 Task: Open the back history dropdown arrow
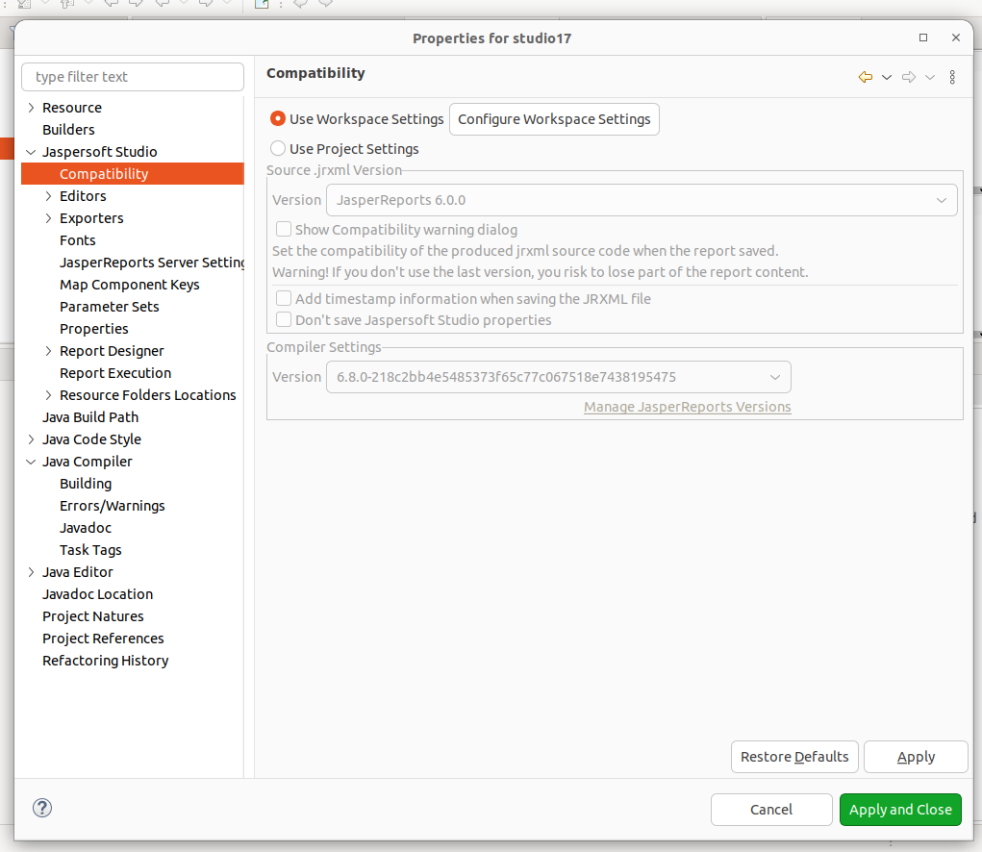pyautogui.click(x=887, y=77)
